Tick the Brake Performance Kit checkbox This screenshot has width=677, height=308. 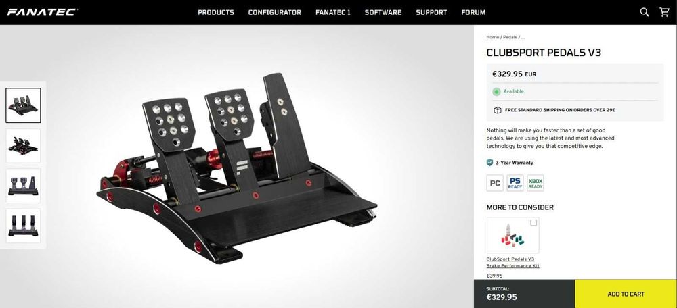tap(533, 223)
